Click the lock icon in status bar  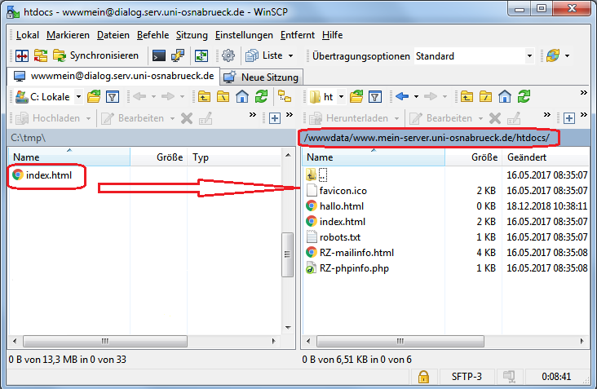pyautogui.click(x=423, y=376)
